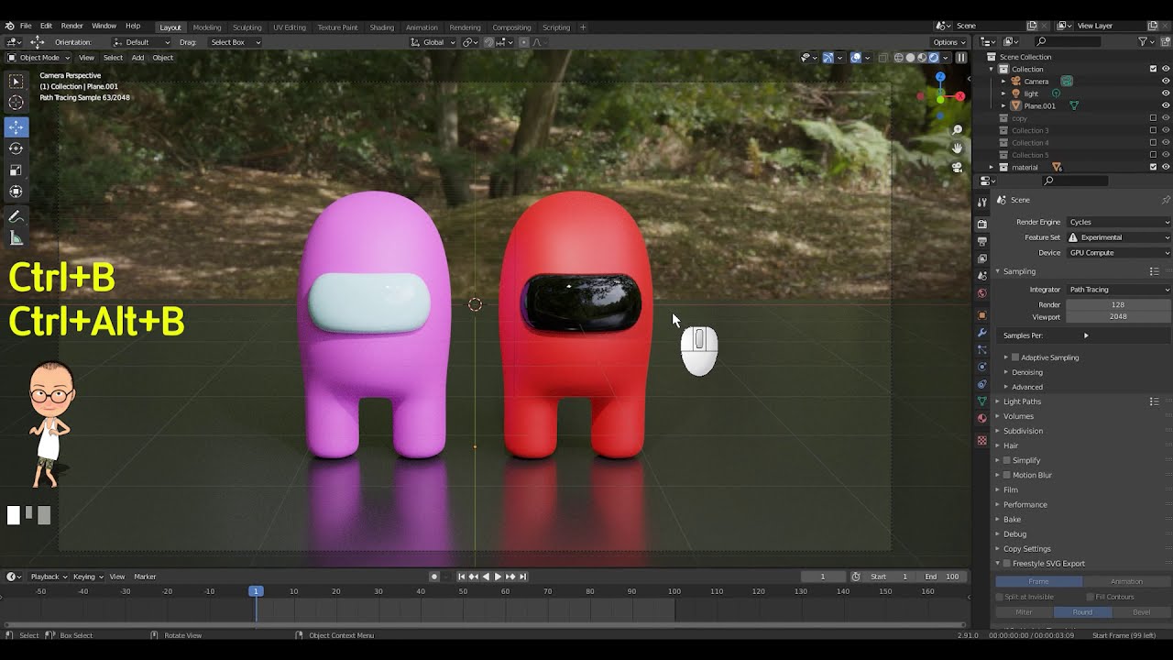Image resolution: width=1173 pixels, height=660 pixels.
Task: Open the File menu
Action: (26, 27)
